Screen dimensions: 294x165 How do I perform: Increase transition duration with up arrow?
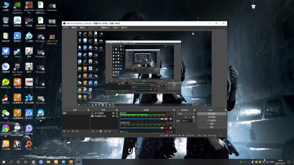click(194, 120)
